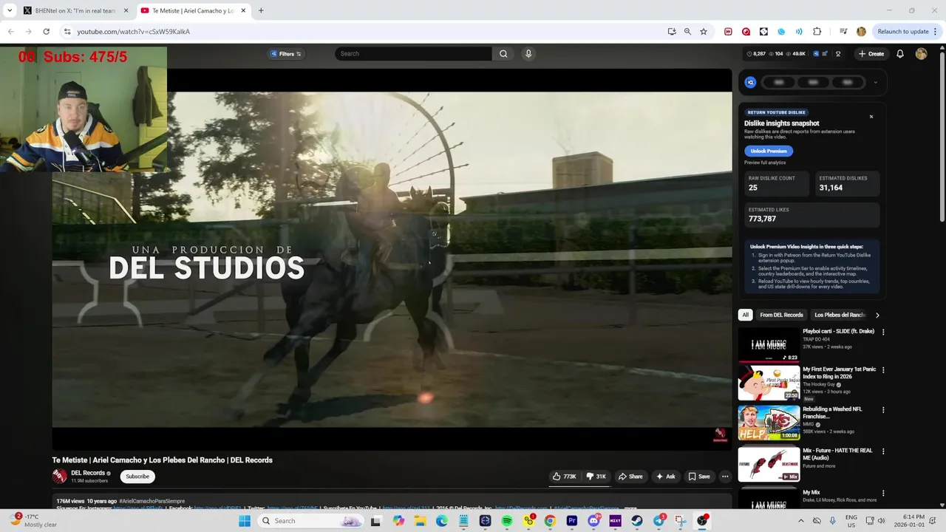This screenshot has width=946, height=532.
Task: Open the Chrome three-dot menu
Action: coord(936,32)
